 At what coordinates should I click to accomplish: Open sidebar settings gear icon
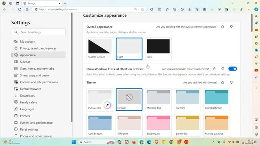pos(256,134)
